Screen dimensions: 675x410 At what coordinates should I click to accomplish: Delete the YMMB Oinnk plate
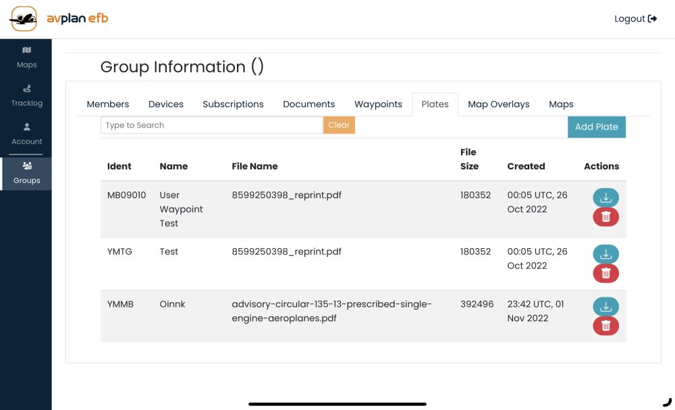605,326
